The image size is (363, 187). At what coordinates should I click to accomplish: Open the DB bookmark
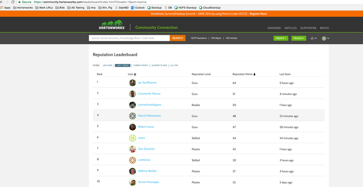168,8
